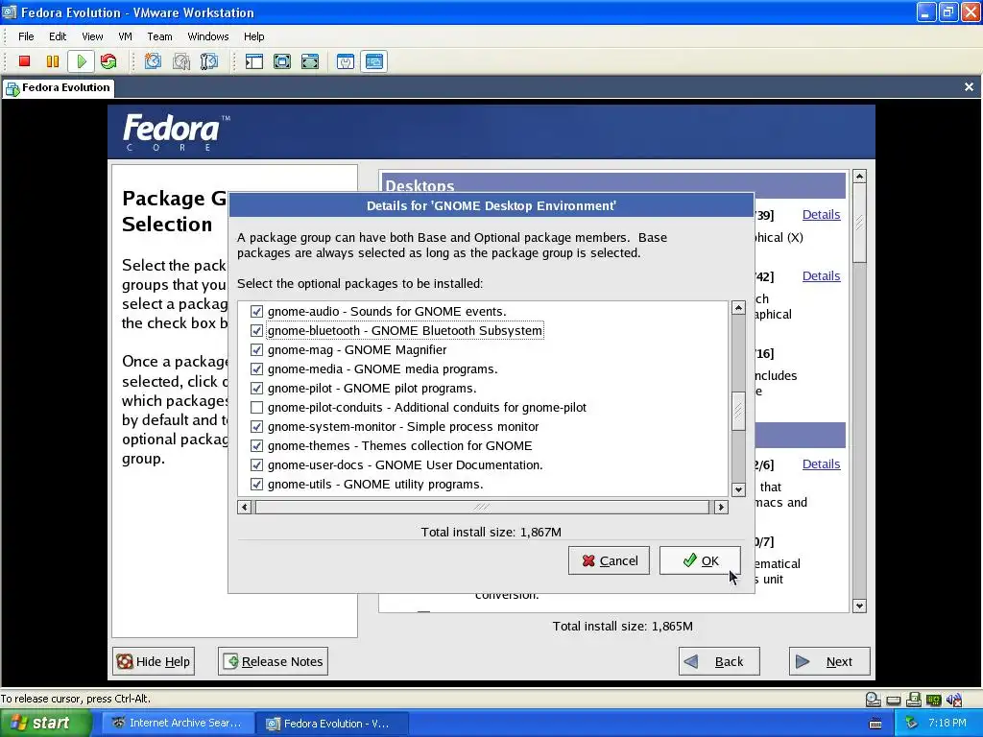Select the Fedora Evolution VM tab
The height and width of the screenshot is (737, 983).
58,87
